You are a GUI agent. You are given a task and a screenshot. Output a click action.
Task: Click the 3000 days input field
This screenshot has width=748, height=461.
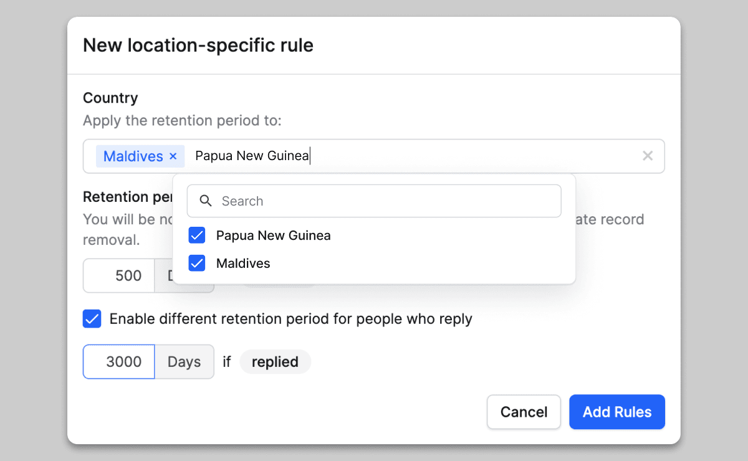(119, 362)
